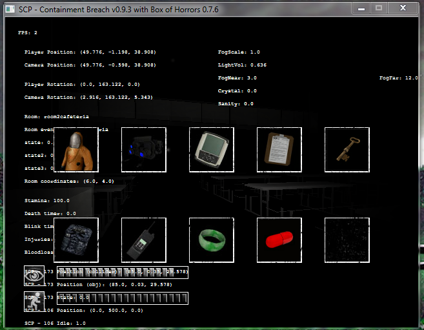Click the sprinting man stamina icon
This screenshot has height=330, width=424.
(34, 302)
